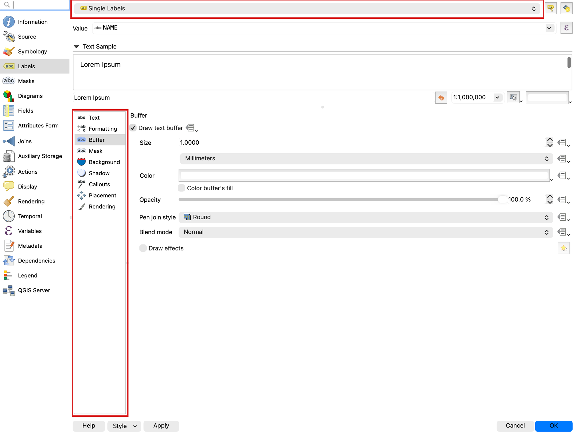Image resolution: width=574 pixels, height=435 pixels.
Task: Open the Millimeters unit dropdown
Action: [x=366, y=158]
